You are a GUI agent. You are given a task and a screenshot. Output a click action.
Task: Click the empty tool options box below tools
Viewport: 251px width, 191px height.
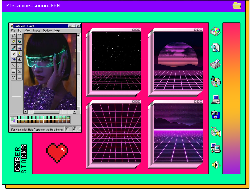pyautogui.click(x=16, y=89)
